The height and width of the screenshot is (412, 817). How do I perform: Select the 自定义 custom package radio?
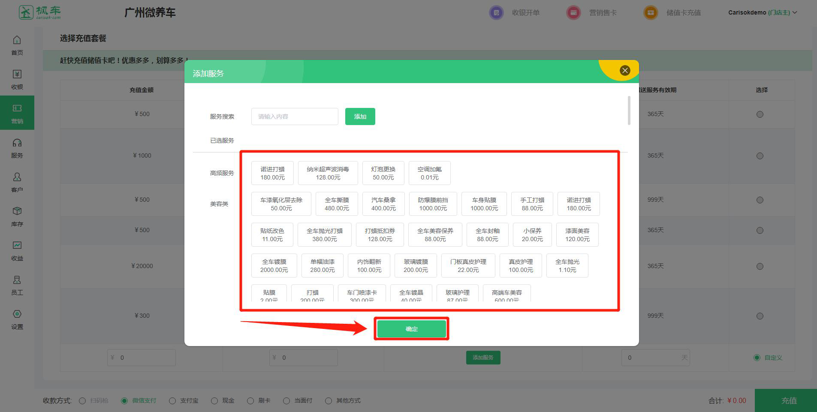coord(757,358)
